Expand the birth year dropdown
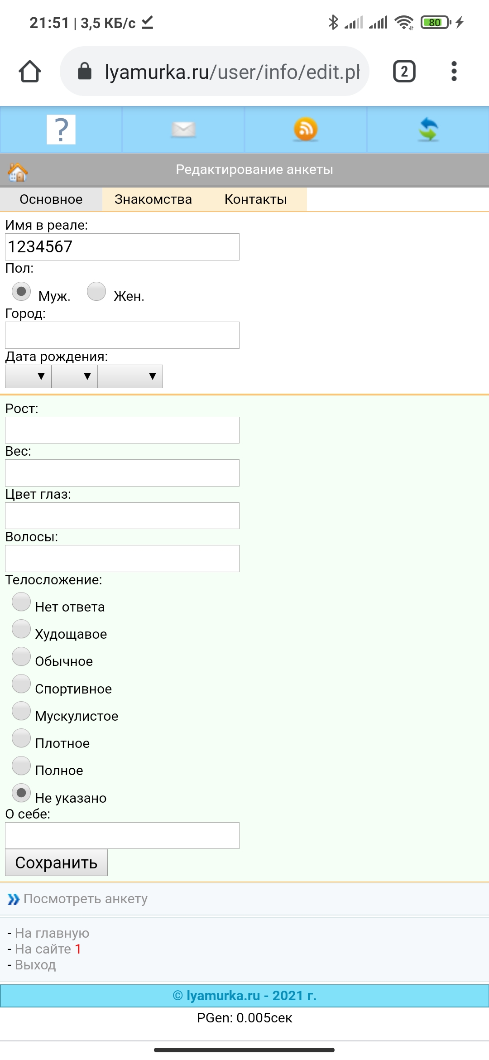Screen dimensions: 489x1060 click(130, 376)
